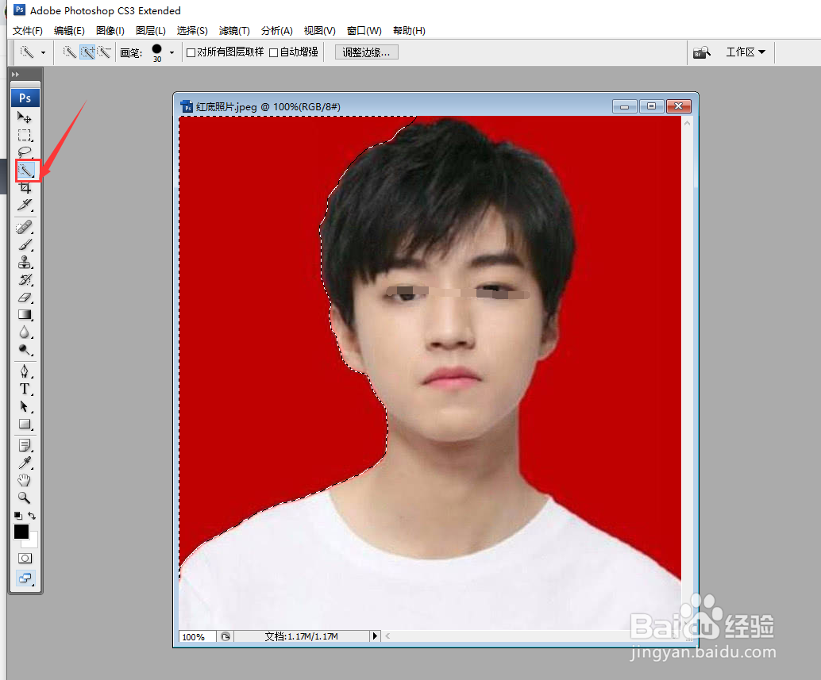
Task: Click the foreground color swatch
Action: [21, 532]
